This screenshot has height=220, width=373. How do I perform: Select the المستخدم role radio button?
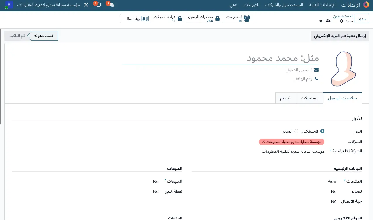(322, 131)
